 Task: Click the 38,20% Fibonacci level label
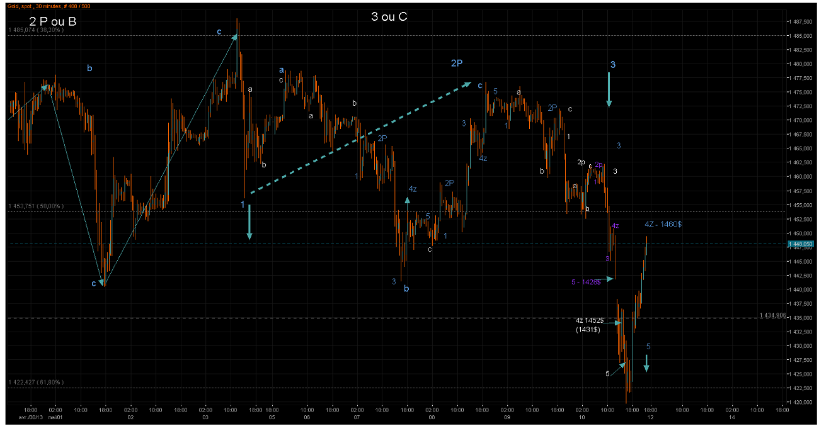coord(36,30)
